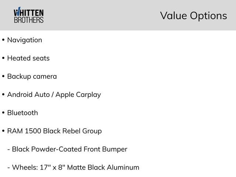236x177 pixels.
Task: Select the bullet point beside Backup camera
Action: [3, 77]
